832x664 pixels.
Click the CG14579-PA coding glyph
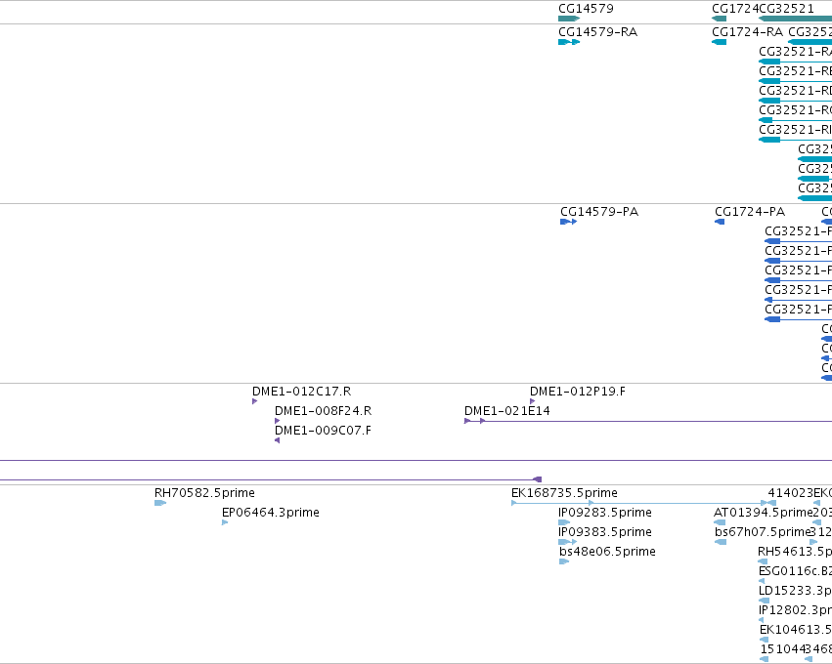568,222
